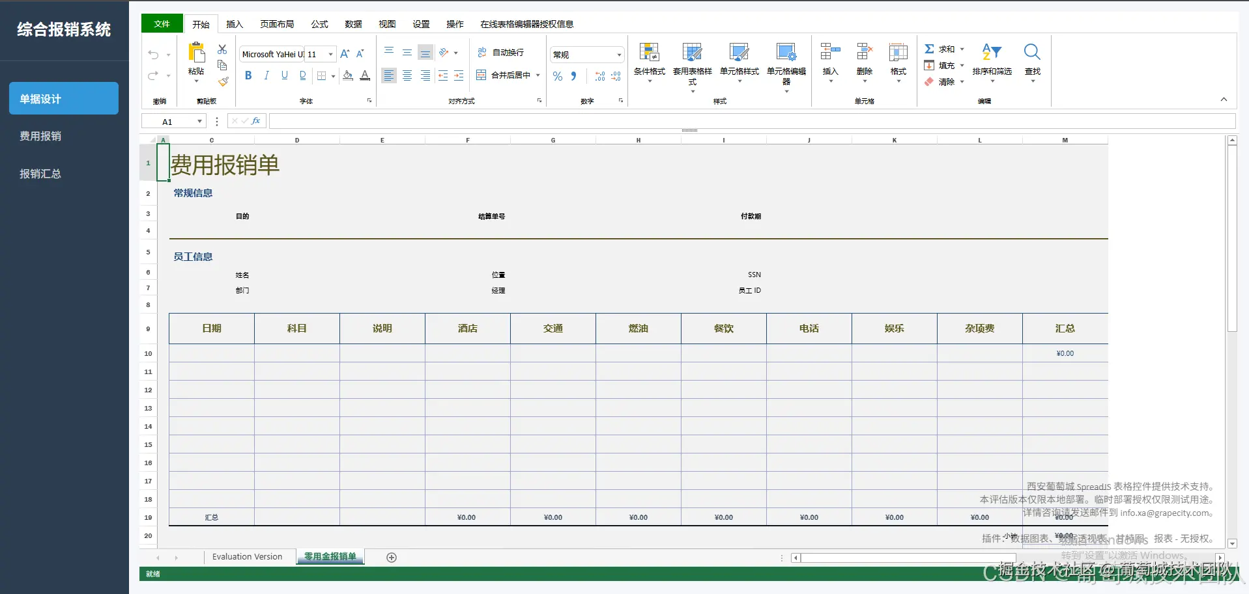
Task: Expand the Merge & Center (合并后居中) arrow
Action: (x=538, y=75)
